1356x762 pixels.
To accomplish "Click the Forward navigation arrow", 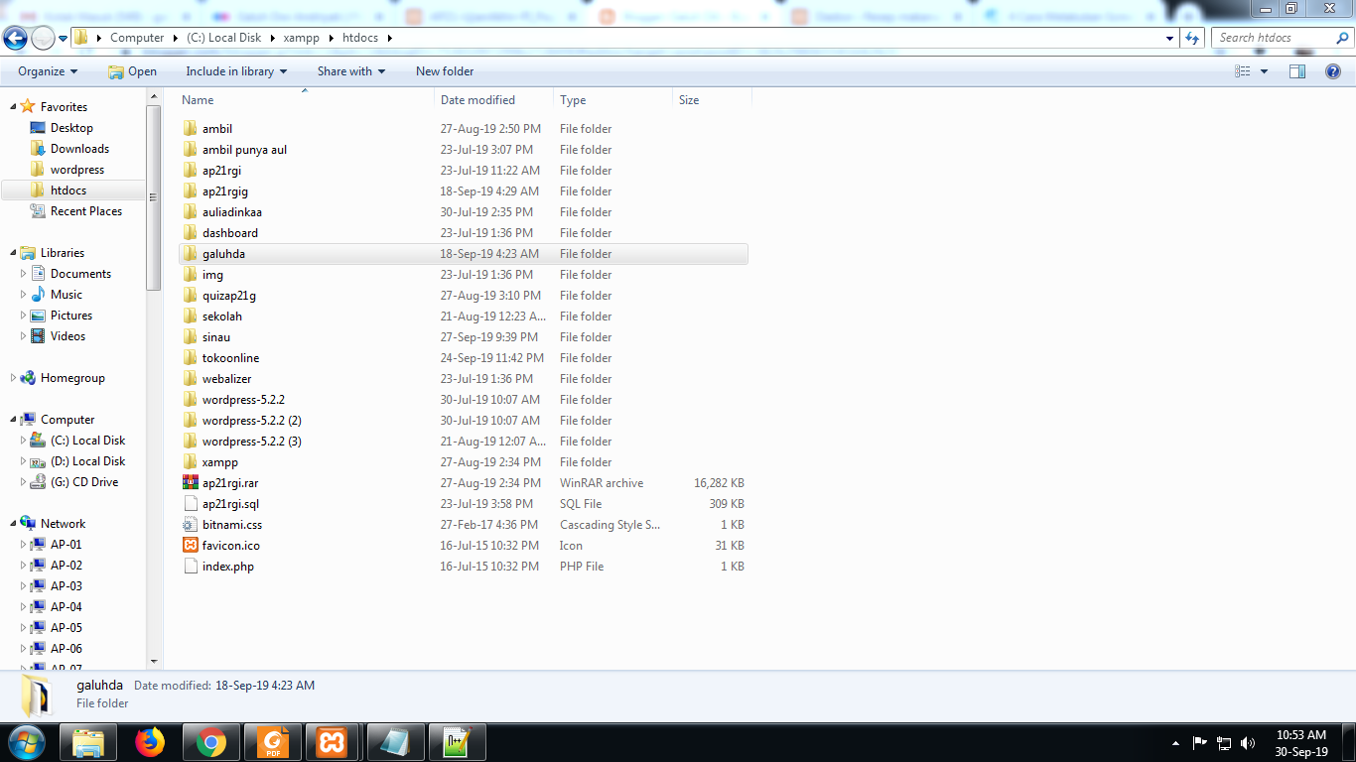I will tap(43, 38).
